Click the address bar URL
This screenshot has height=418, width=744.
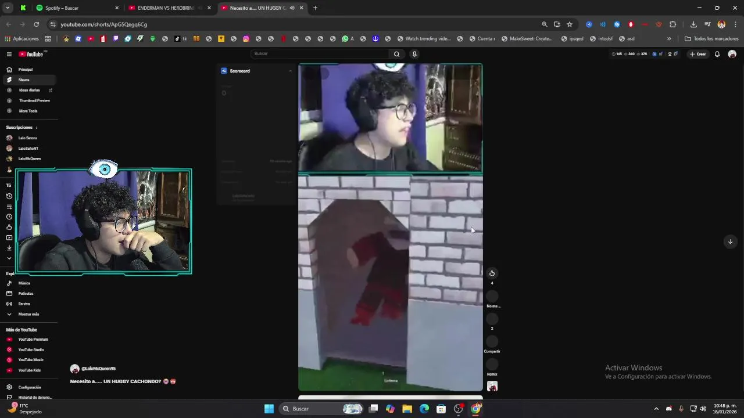103,24
